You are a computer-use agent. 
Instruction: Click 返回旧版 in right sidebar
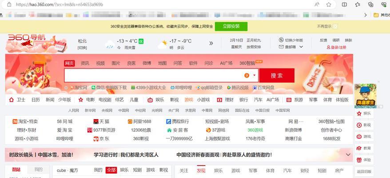coord(364,171)
